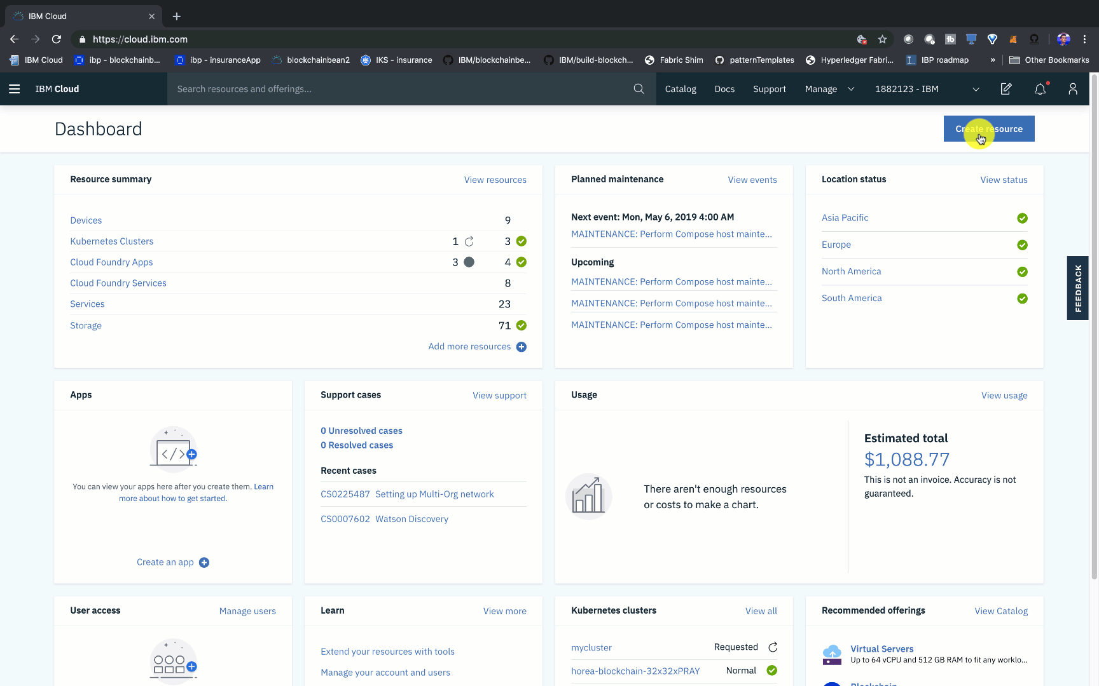Open the Catalog menu item
The height and width of the screenshot is (686, 1099).
point(681,89)
